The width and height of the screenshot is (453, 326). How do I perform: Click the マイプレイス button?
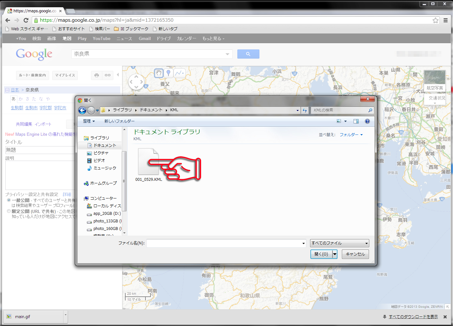point(65,75)
